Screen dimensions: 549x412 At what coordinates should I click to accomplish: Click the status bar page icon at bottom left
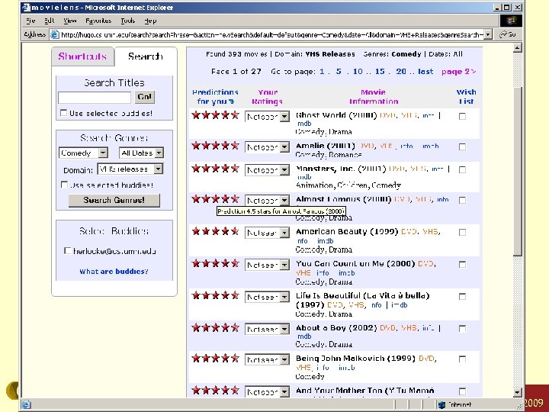coord(26,404)
